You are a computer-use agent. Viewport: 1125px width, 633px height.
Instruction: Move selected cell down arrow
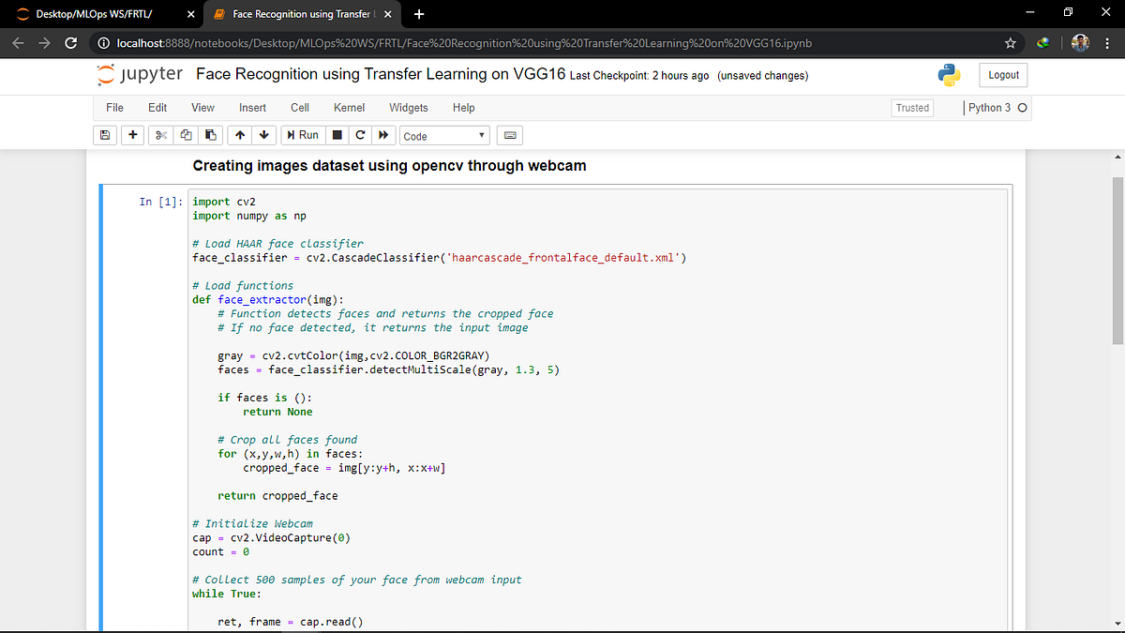coord(264,135)
